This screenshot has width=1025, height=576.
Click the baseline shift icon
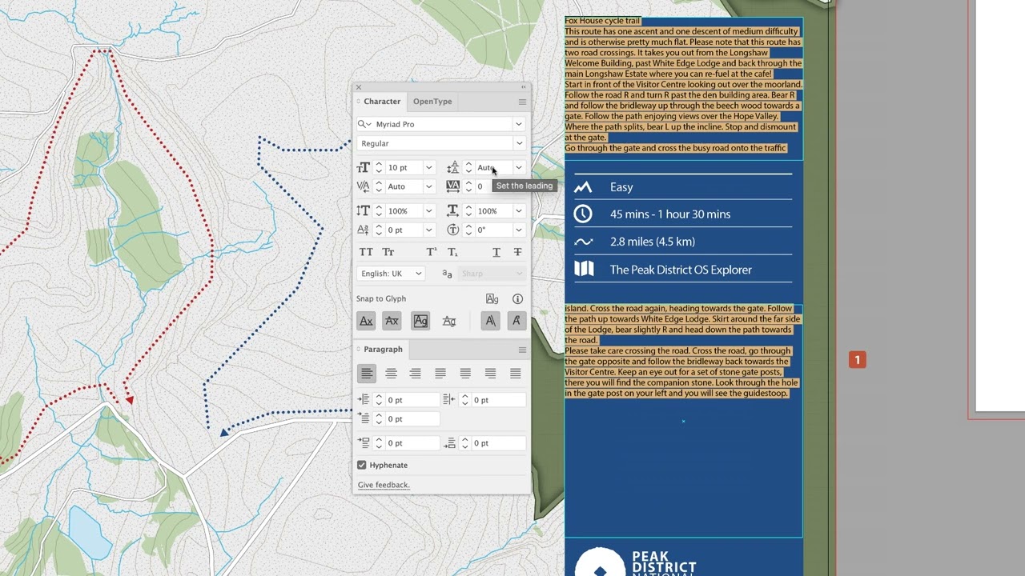pyautogui.click(x=364, y=230)
